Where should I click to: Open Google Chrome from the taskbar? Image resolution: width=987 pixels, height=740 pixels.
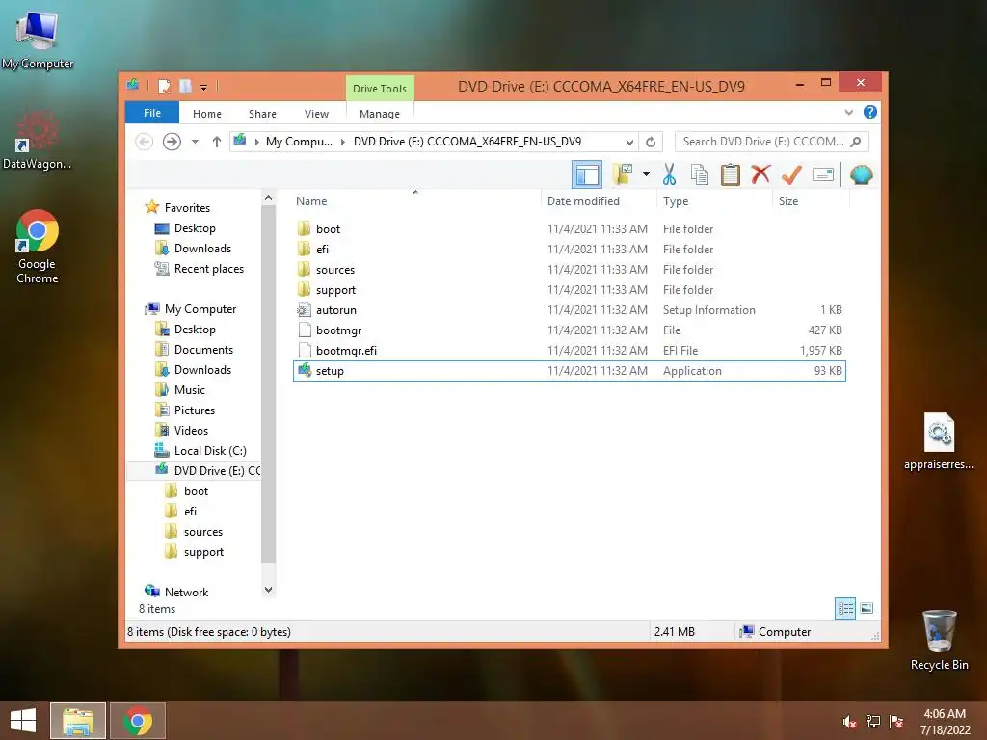pyautogui.click(x=138, y=721)
